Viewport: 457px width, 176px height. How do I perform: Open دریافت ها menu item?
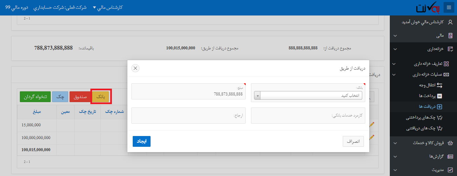coord(427,107)
